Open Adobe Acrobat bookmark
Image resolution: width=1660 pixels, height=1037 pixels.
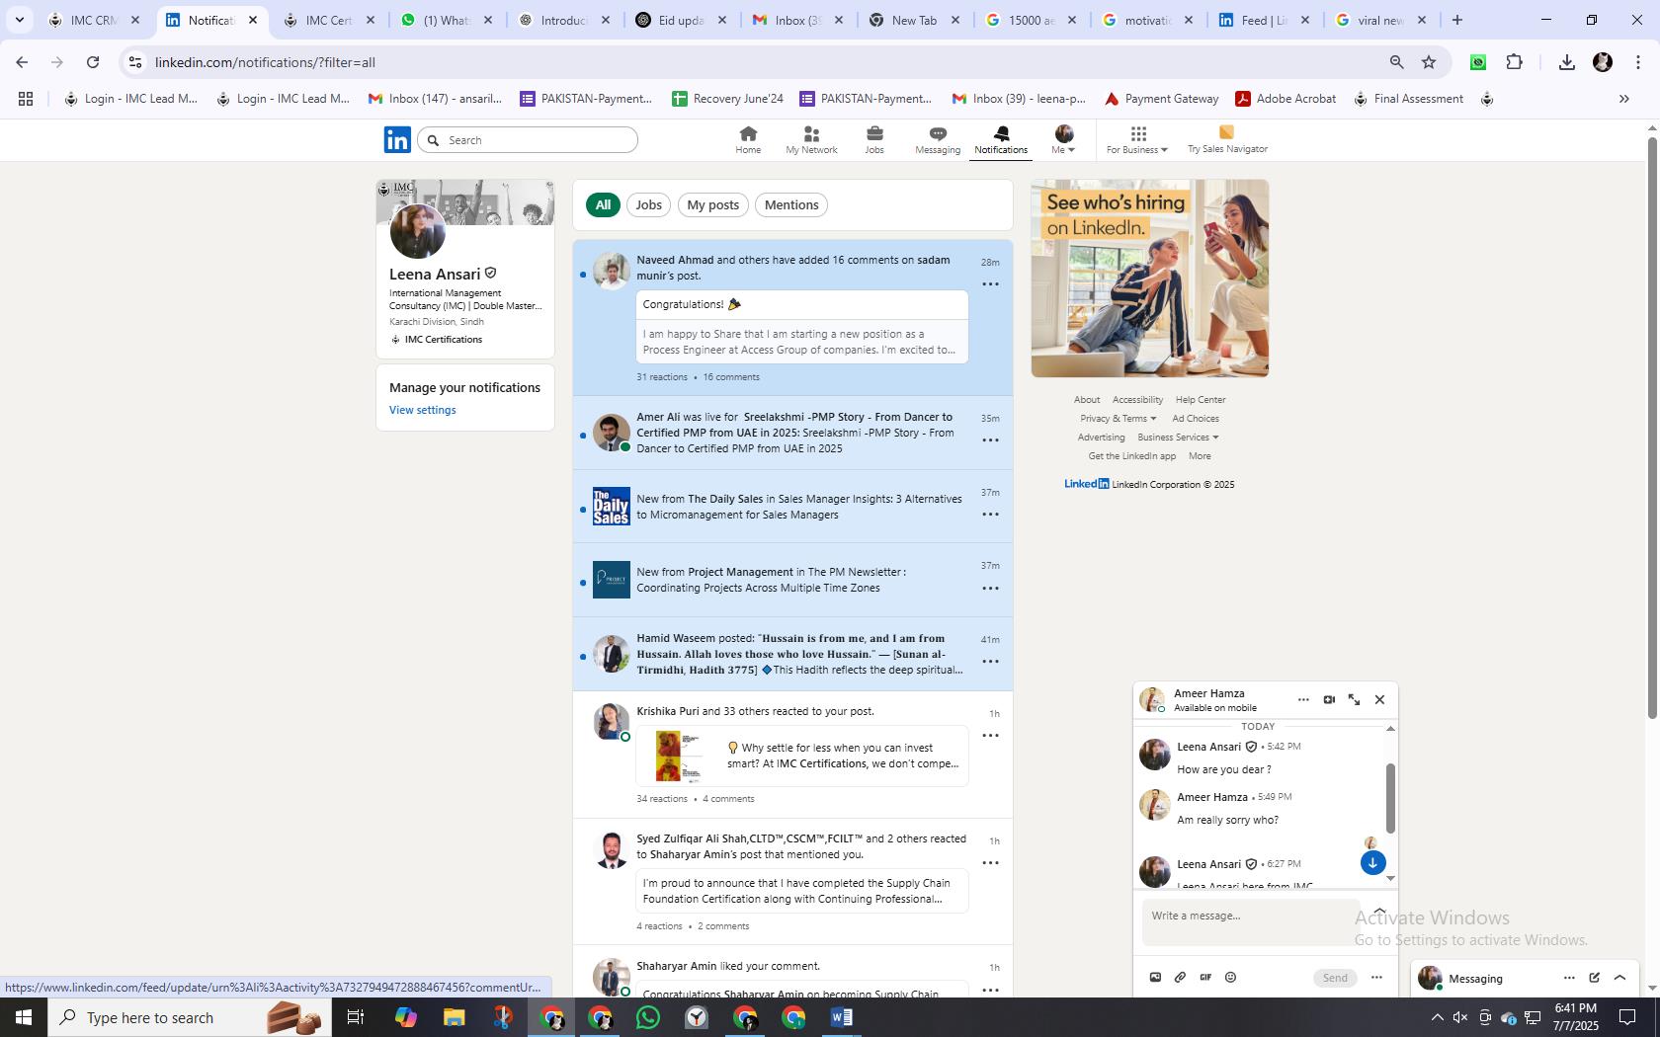[x=1286, y=99]
